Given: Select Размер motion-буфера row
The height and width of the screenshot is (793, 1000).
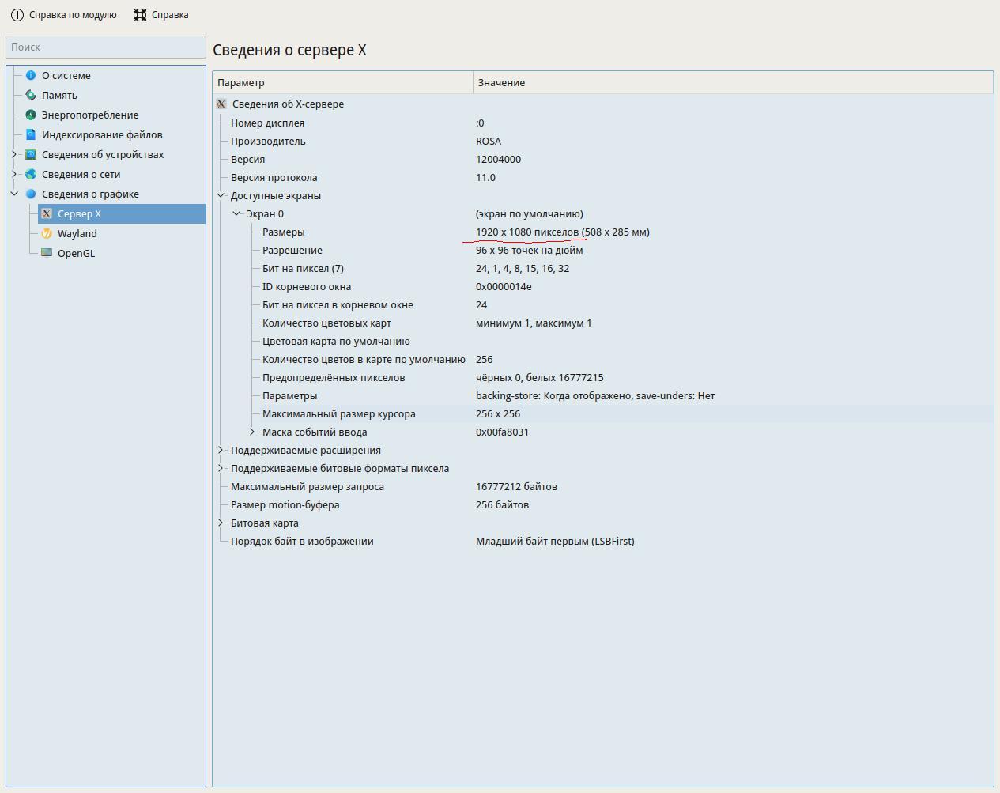Looking at the screenshot, I should 603,504.
